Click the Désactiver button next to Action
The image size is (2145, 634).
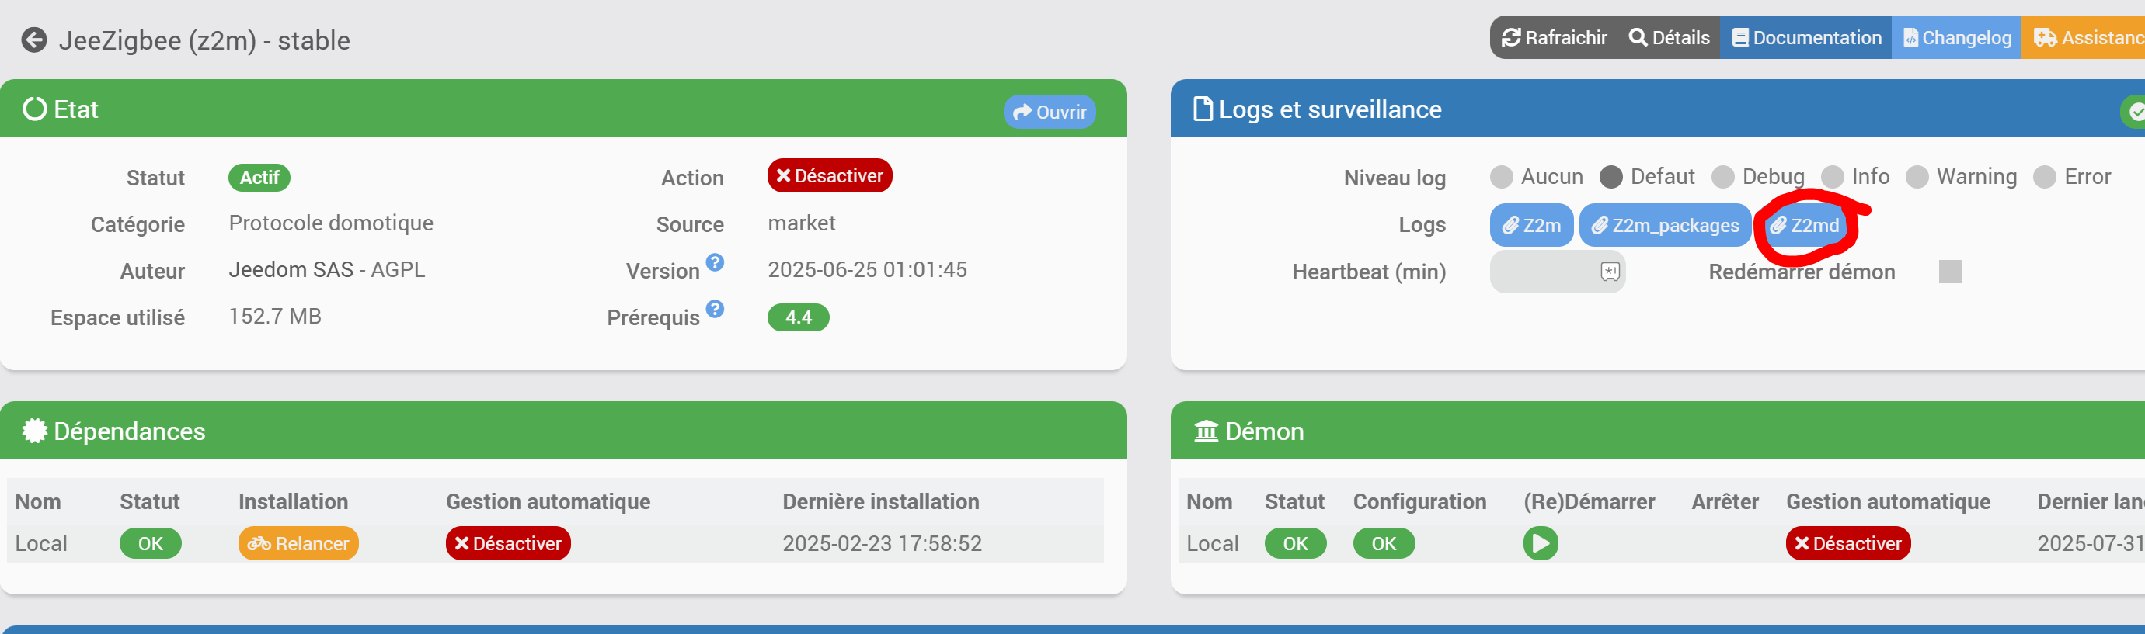click(830, 175)
